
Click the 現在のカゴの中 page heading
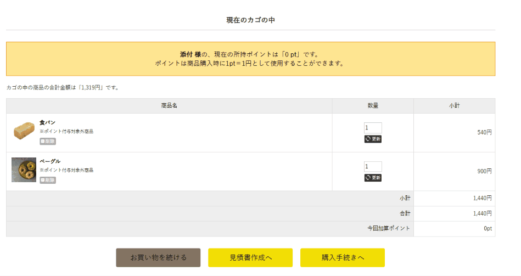coord(250,20)
